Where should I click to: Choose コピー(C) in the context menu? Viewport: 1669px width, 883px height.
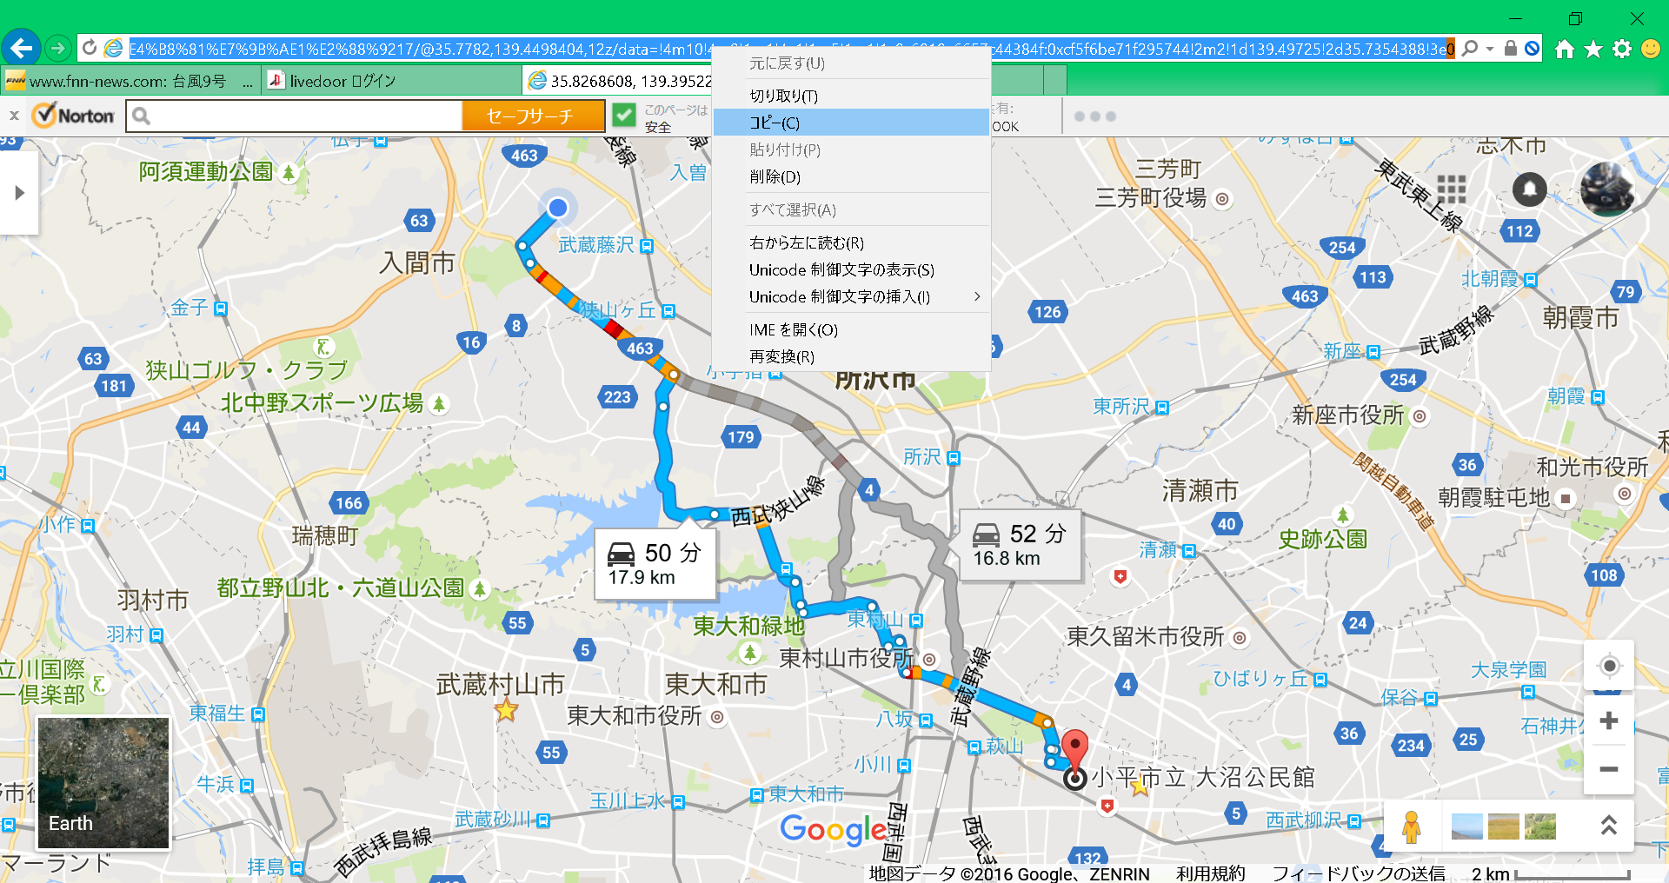point(852,123)
